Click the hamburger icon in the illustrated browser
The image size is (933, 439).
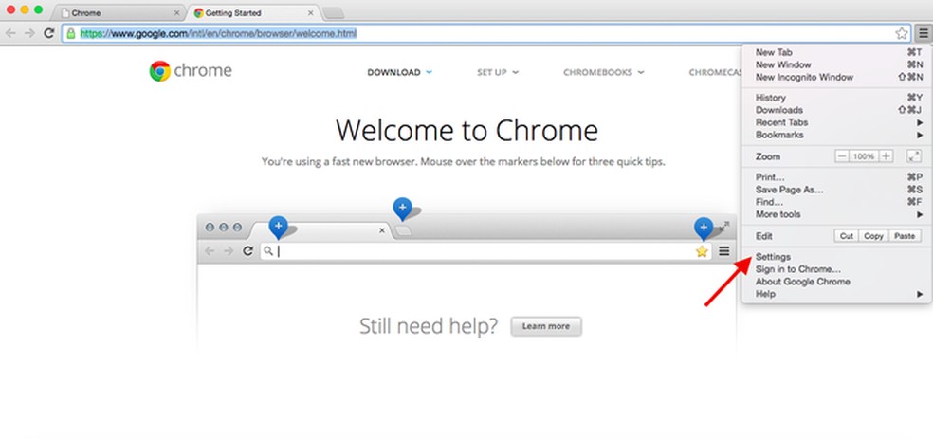click(x=723, y=251)
